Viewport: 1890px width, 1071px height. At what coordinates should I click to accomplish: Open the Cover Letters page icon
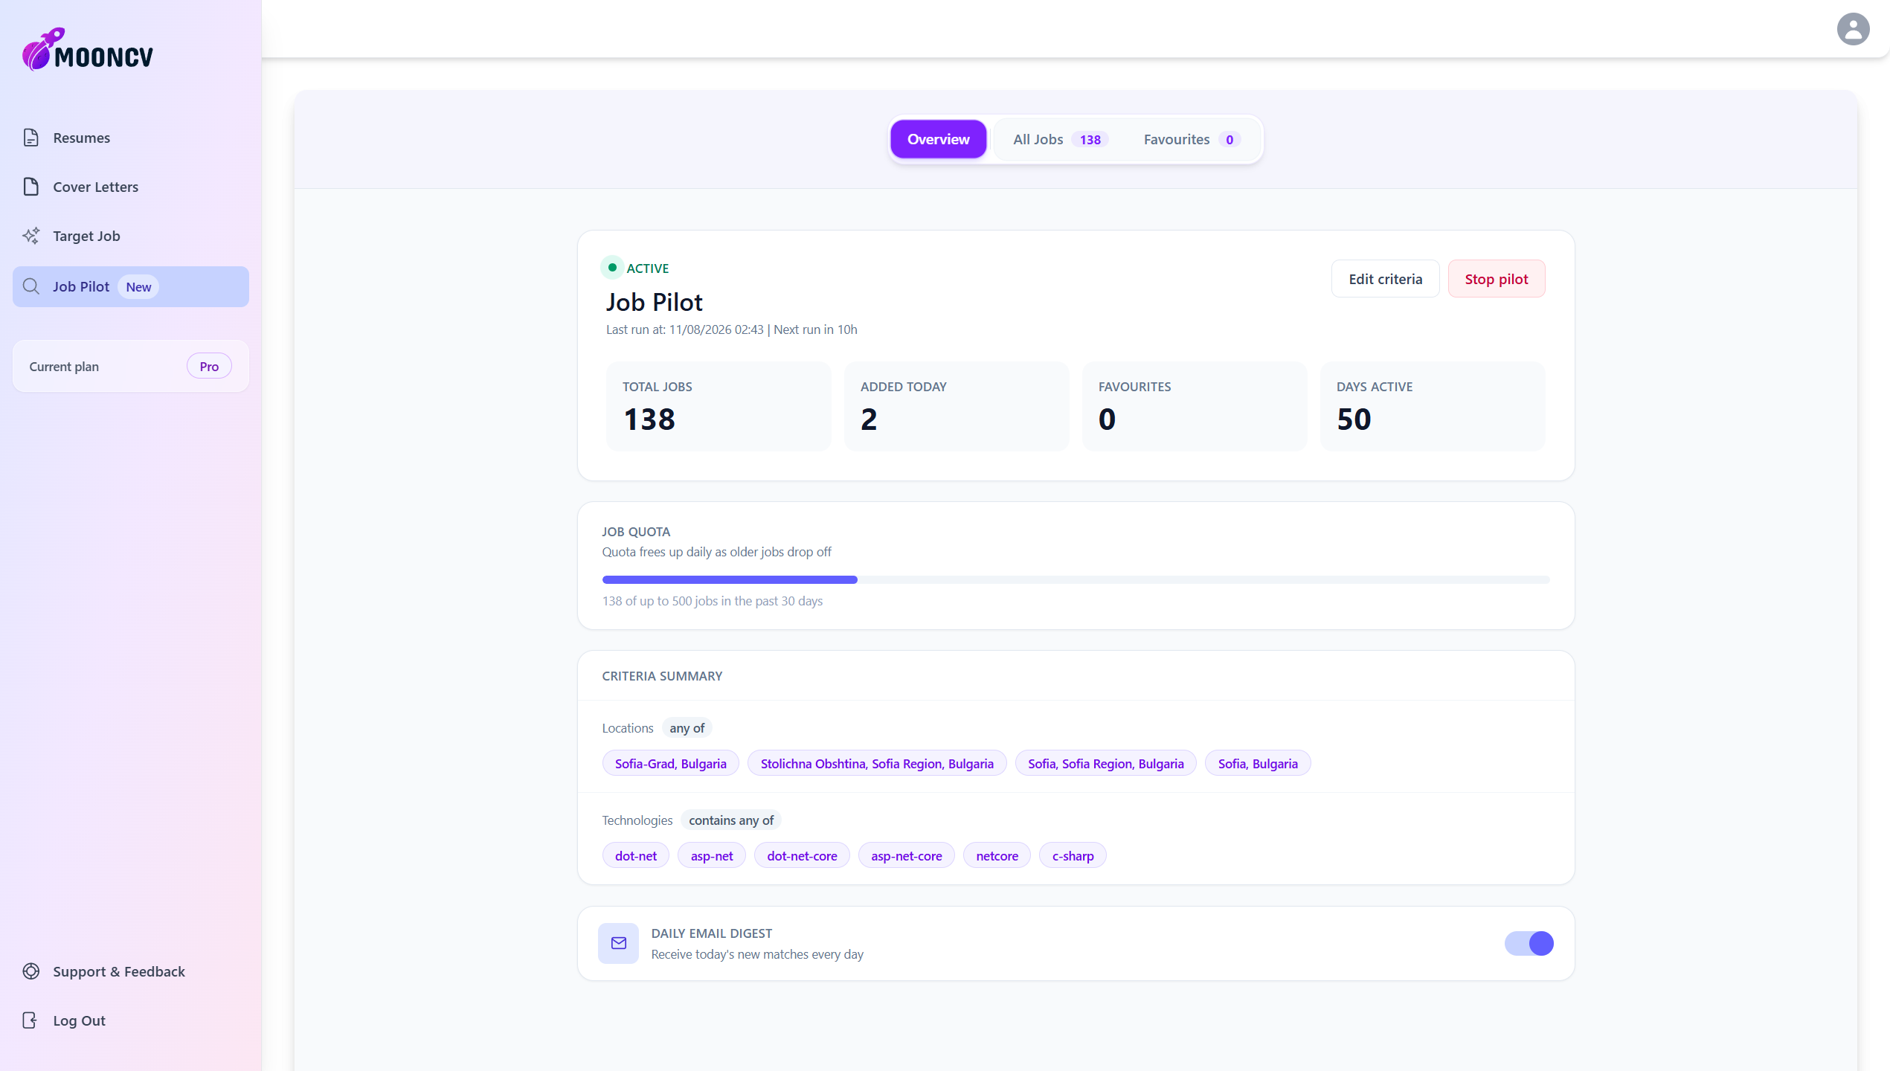[x=30, y=187]
